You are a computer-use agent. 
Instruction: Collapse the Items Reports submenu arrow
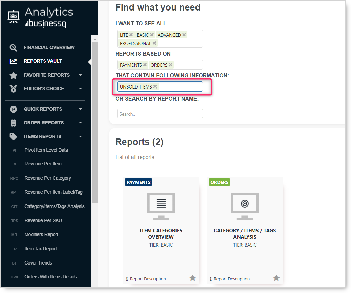[80, 137]
